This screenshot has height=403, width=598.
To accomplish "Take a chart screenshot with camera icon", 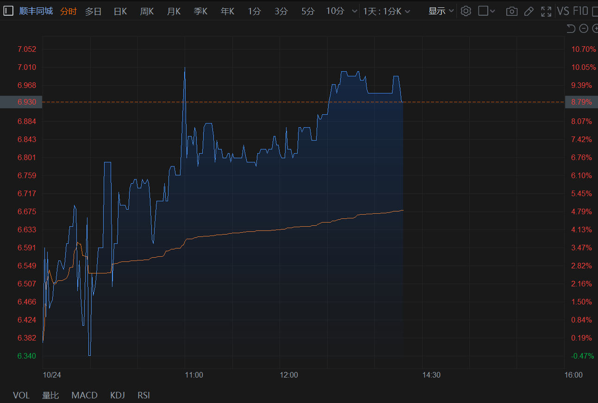I will [511, 11].
